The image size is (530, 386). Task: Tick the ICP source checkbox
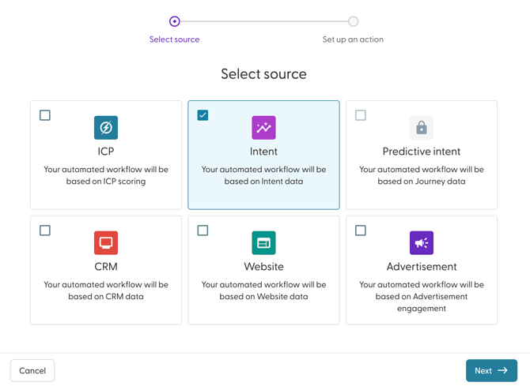pyautogui.click(x=45, y=115)
